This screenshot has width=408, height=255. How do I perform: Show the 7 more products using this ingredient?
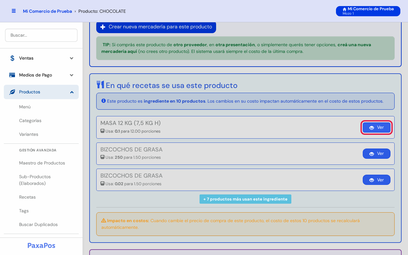[245, 199]
